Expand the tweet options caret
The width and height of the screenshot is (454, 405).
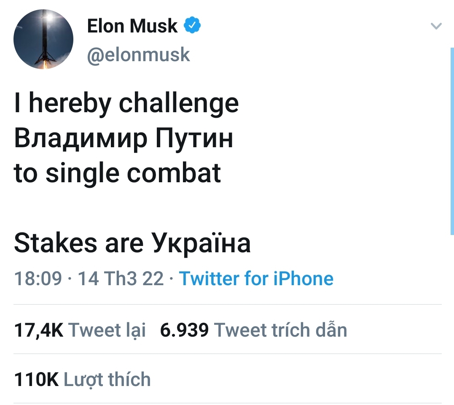(x=436, y=26)
